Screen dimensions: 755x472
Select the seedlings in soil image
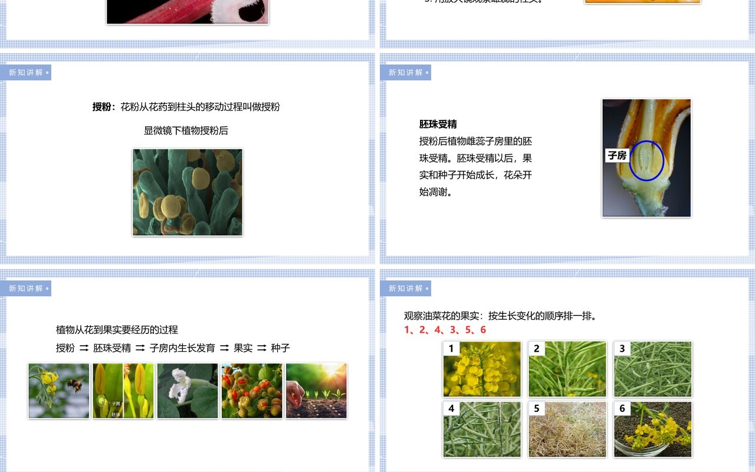pos(316,391)
